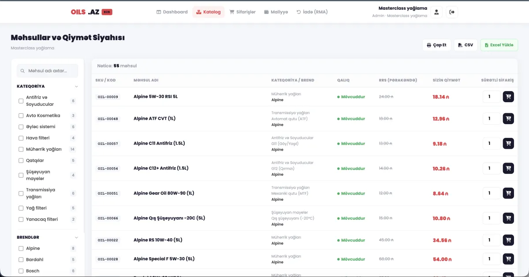
Task: Check Bardahl brand filter
Action: pos(21,260)
